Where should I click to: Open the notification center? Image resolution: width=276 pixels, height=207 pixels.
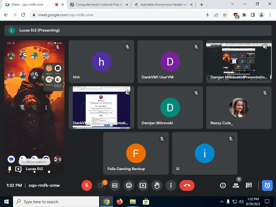click(267, 202)
